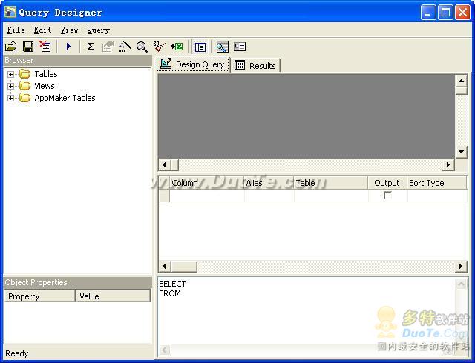The height and width of the screenshot is (363, 475).
Task: Select the Views folder
Action: pyautogui.click(x=36, y=86)
